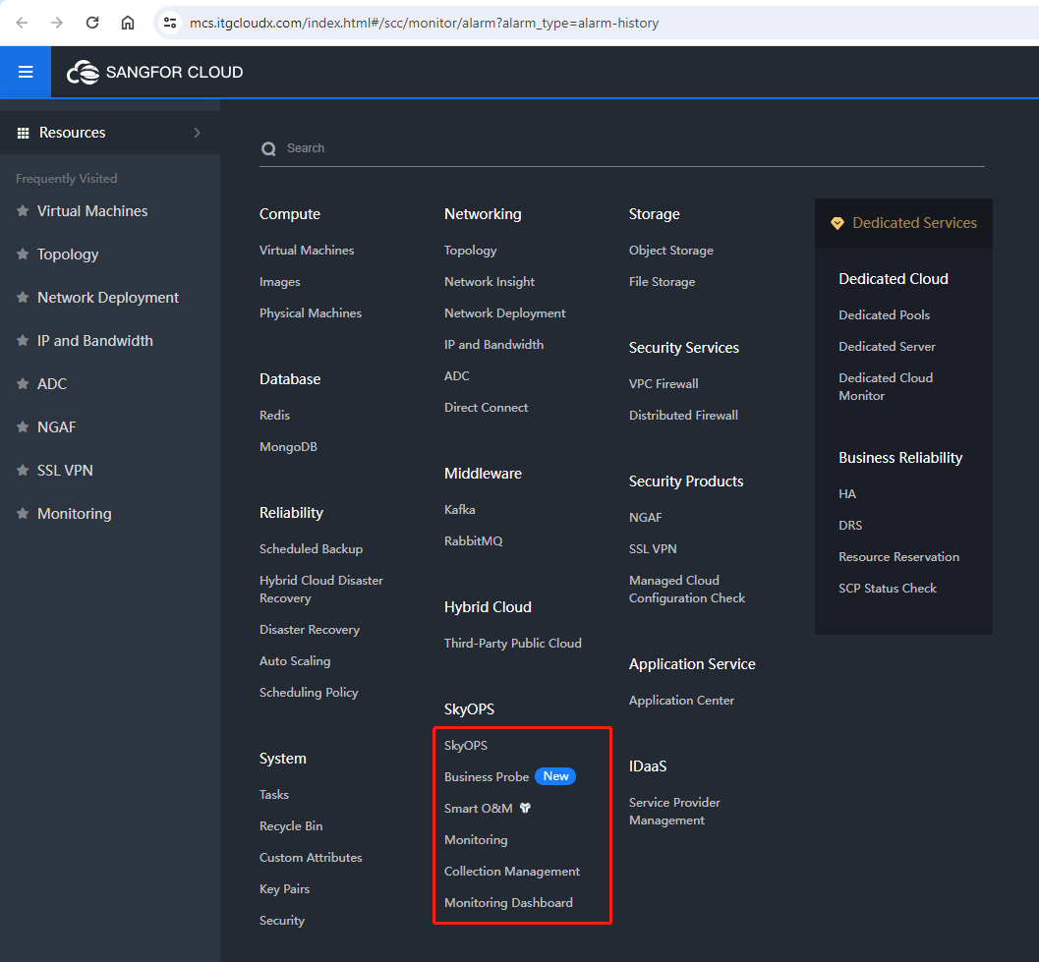
Task: Click the search magnifier icon
Action: [x=267, y=148]
